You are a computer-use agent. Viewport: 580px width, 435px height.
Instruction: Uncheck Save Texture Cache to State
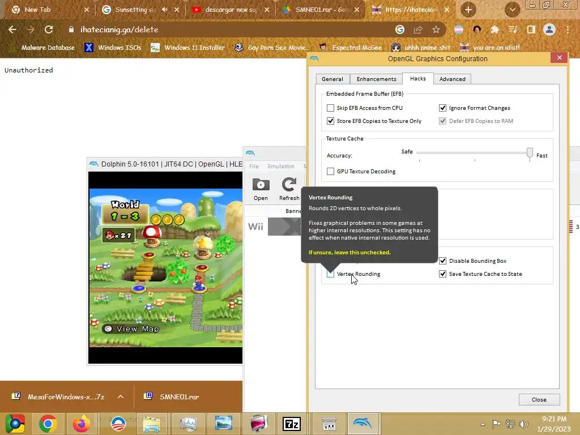click(442, 274)
